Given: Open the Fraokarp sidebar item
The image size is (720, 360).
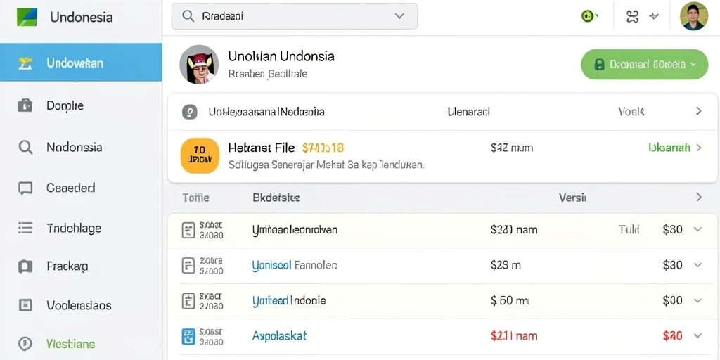Looking at the screenshot, I should (67, 266).
